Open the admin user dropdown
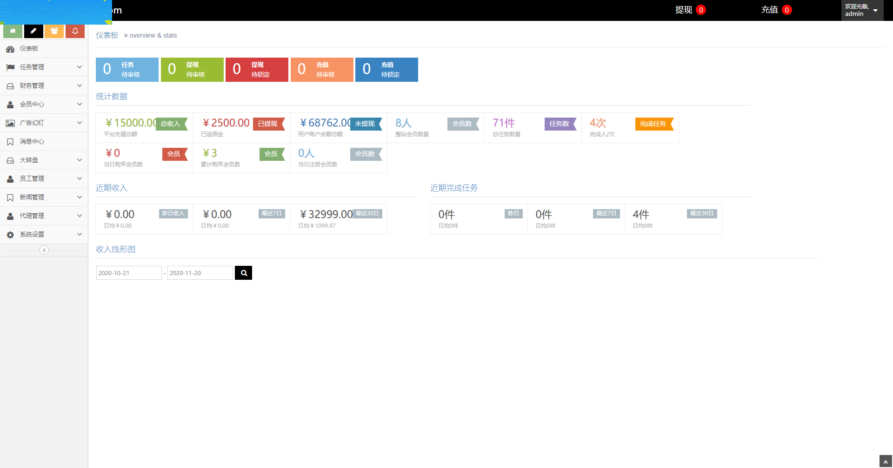This screenshot has width=893, height=468. [x=861, y=10]
